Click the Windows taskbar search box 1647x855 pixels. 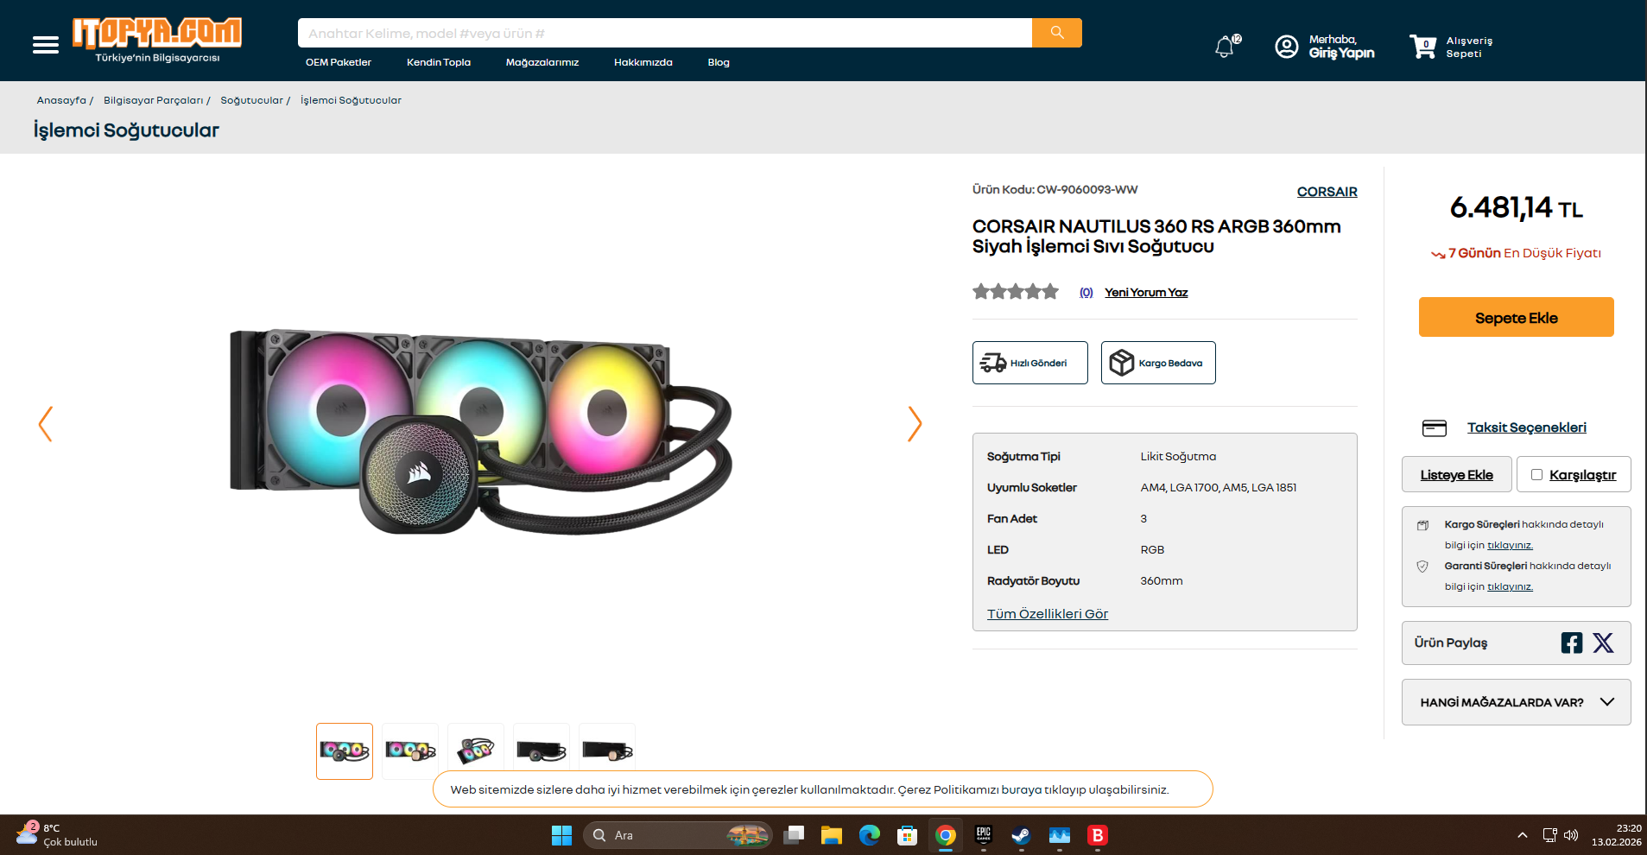(x=678, y=835)
